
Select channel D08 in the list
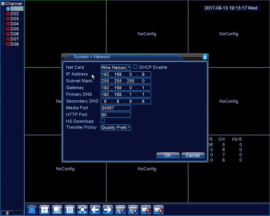pos(15,44)
